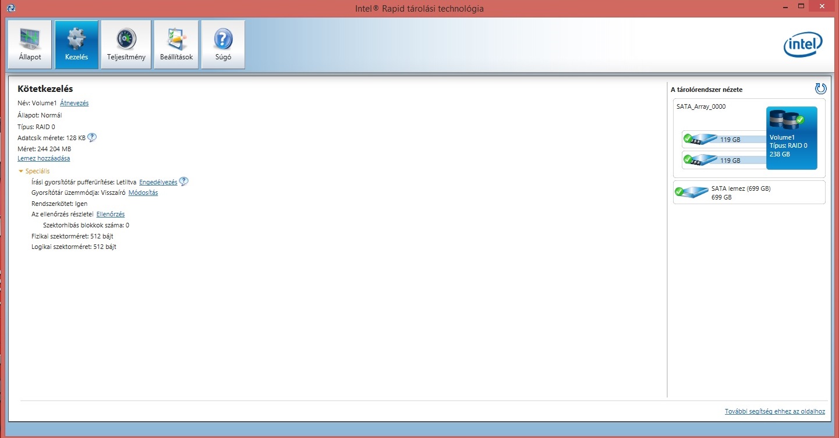This screenshot has width=839, height=438.
Task: Click the SATA_Array_0000 array label
Action: [x=701, y=106]
